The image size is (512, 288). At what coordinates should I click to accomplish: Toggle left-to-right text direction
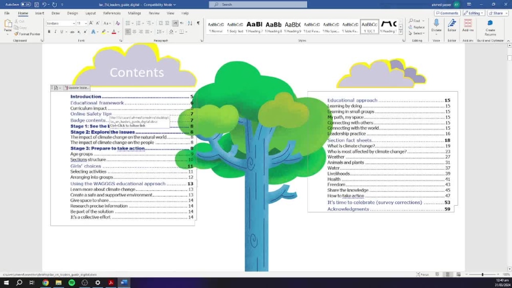coord(175,23)
